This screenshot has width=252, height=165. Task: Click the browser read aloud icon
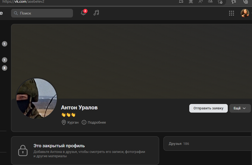click(x=201, y=2)
